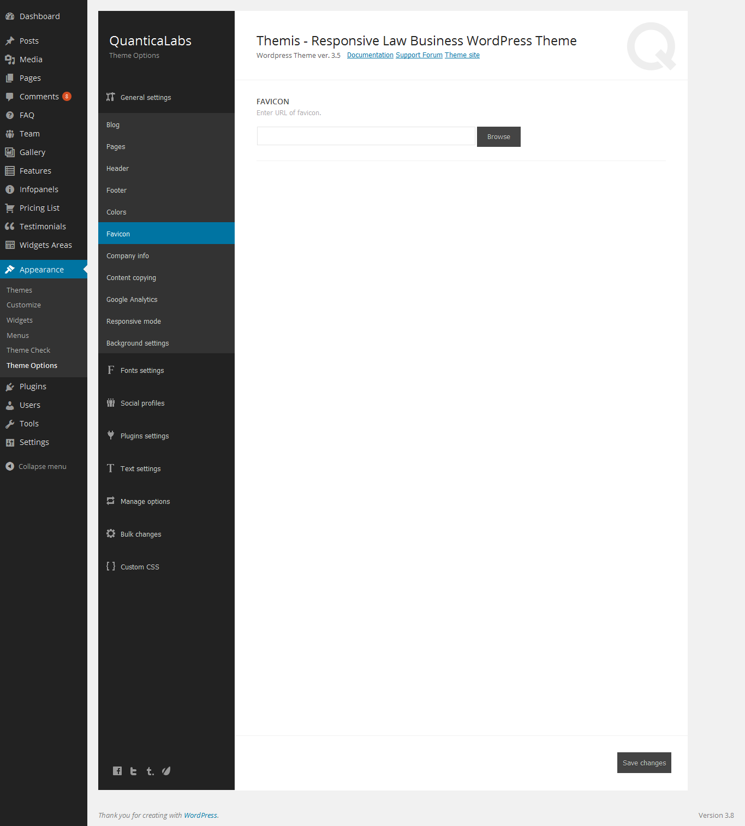The width and height of the screenshot is (745, 826).
Task: Open the Documentation link
Action: (x=370, y=55)
